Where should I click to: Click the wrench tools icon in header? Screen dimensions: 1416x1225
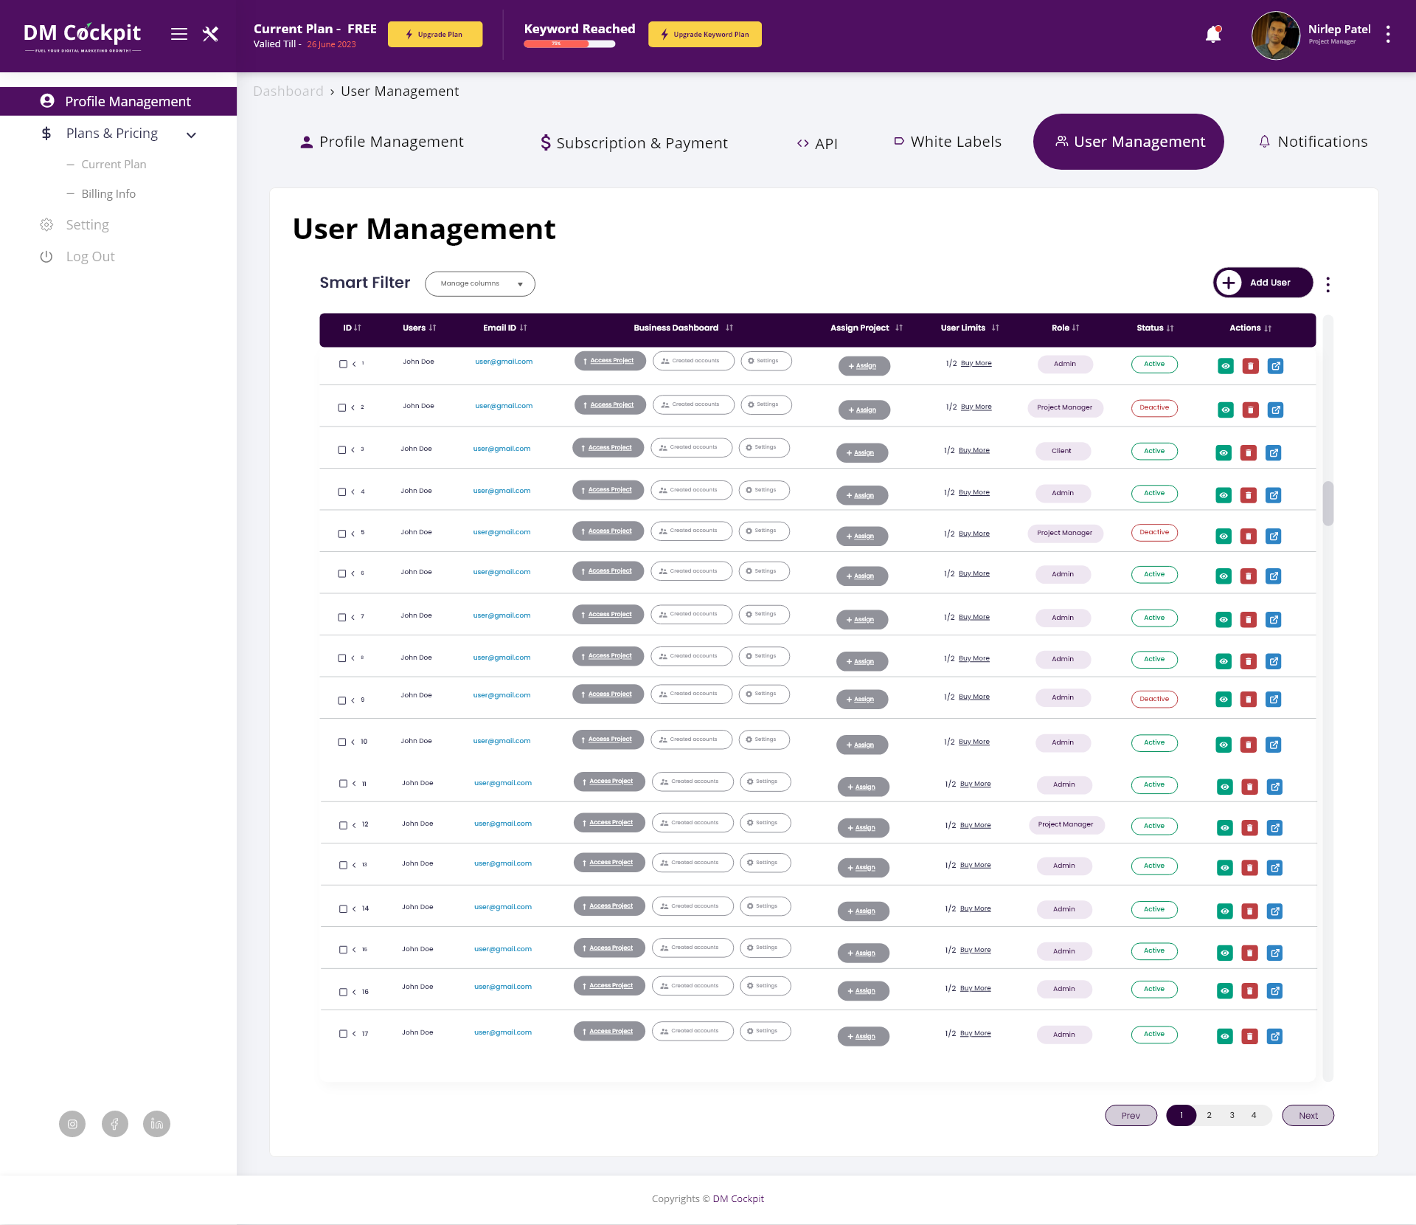point(211,34)
